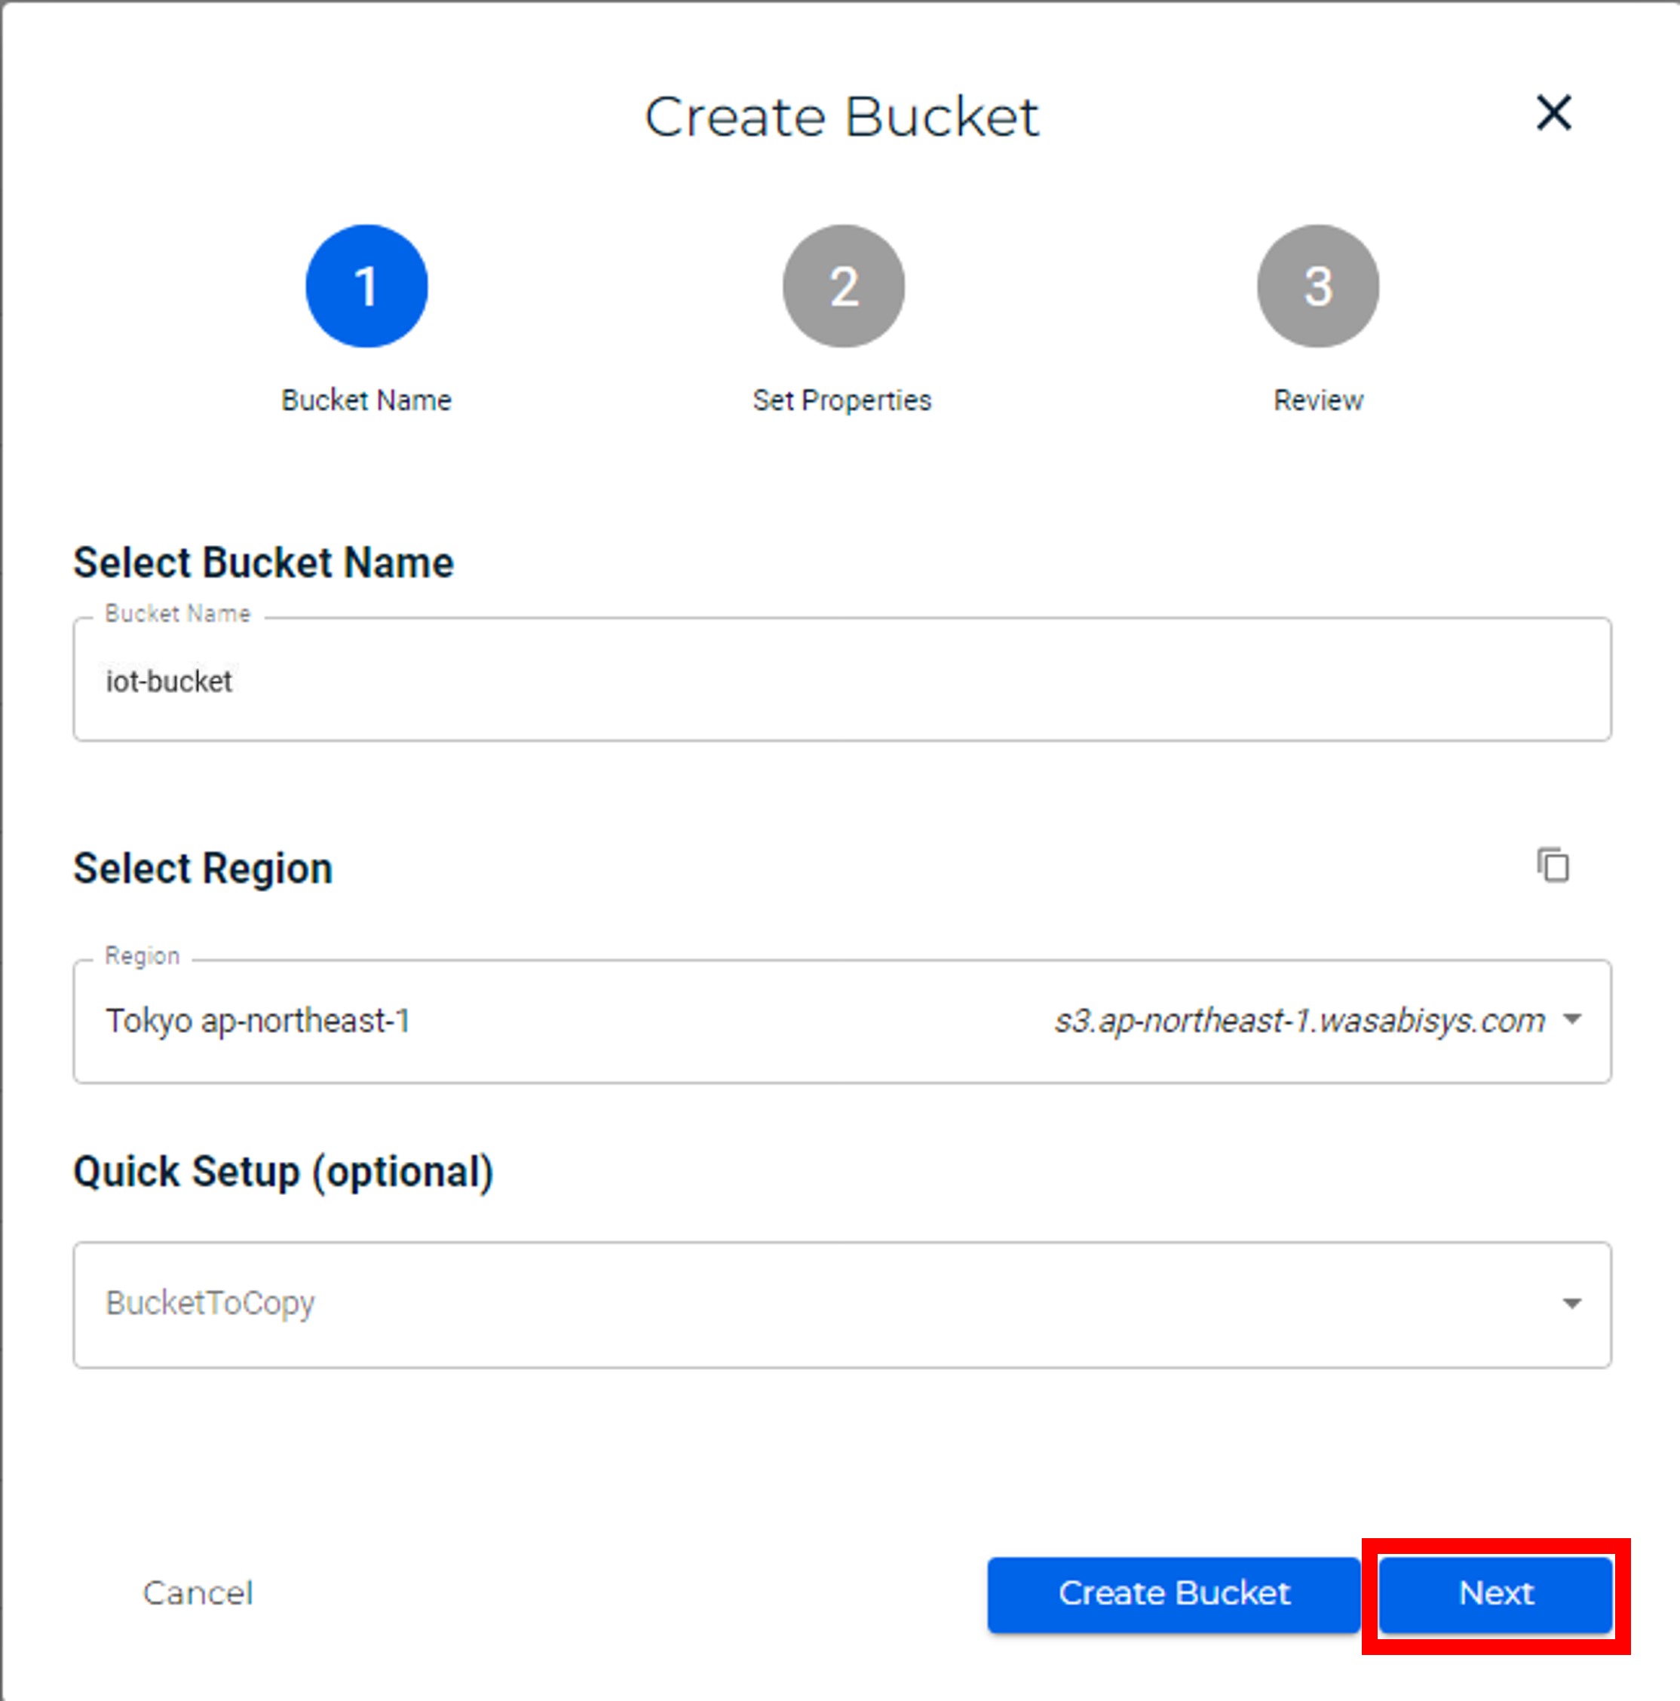Focus the Bucket Name input field
The height and width of the screenshot is (1701, 1680).
click(x=842, y=681)
